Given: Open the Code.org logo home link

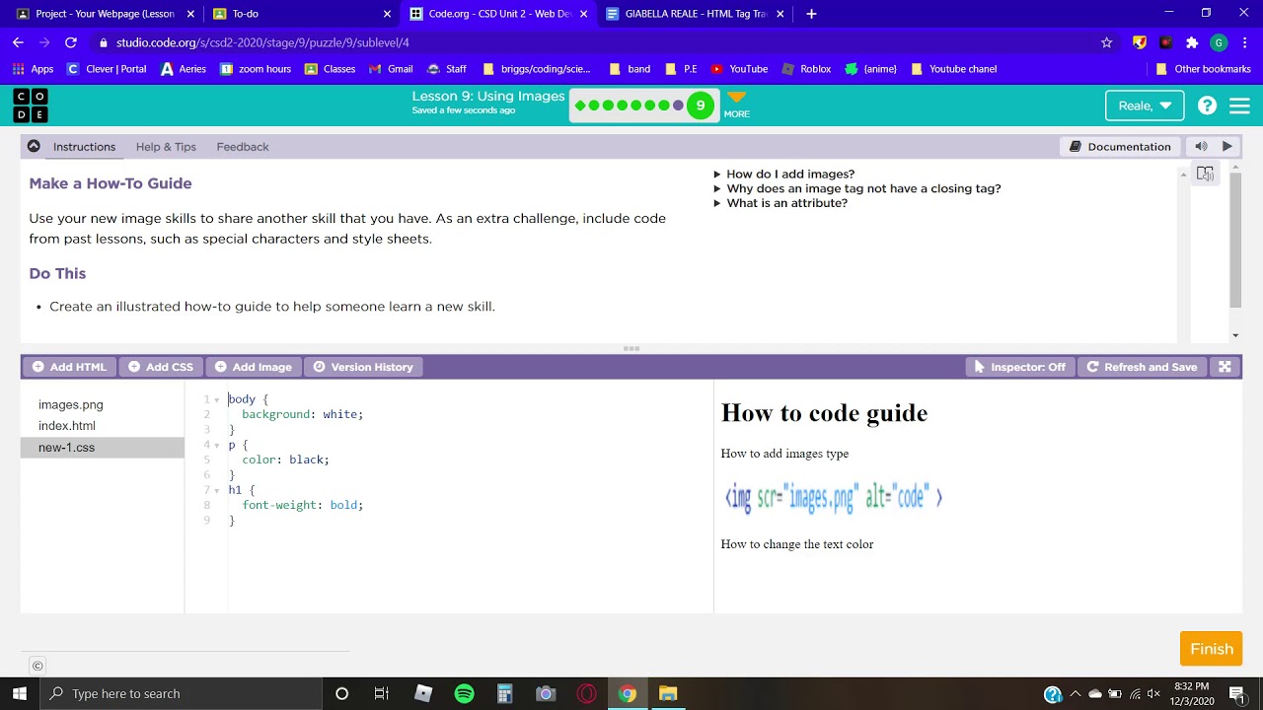Looking at the screenshot, I should [x=30, y=106].
